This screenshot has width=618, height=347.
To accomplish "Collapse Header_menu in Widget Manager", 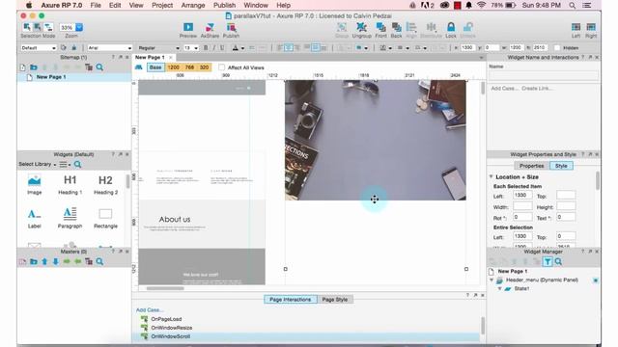I will (x=492, y=280).
